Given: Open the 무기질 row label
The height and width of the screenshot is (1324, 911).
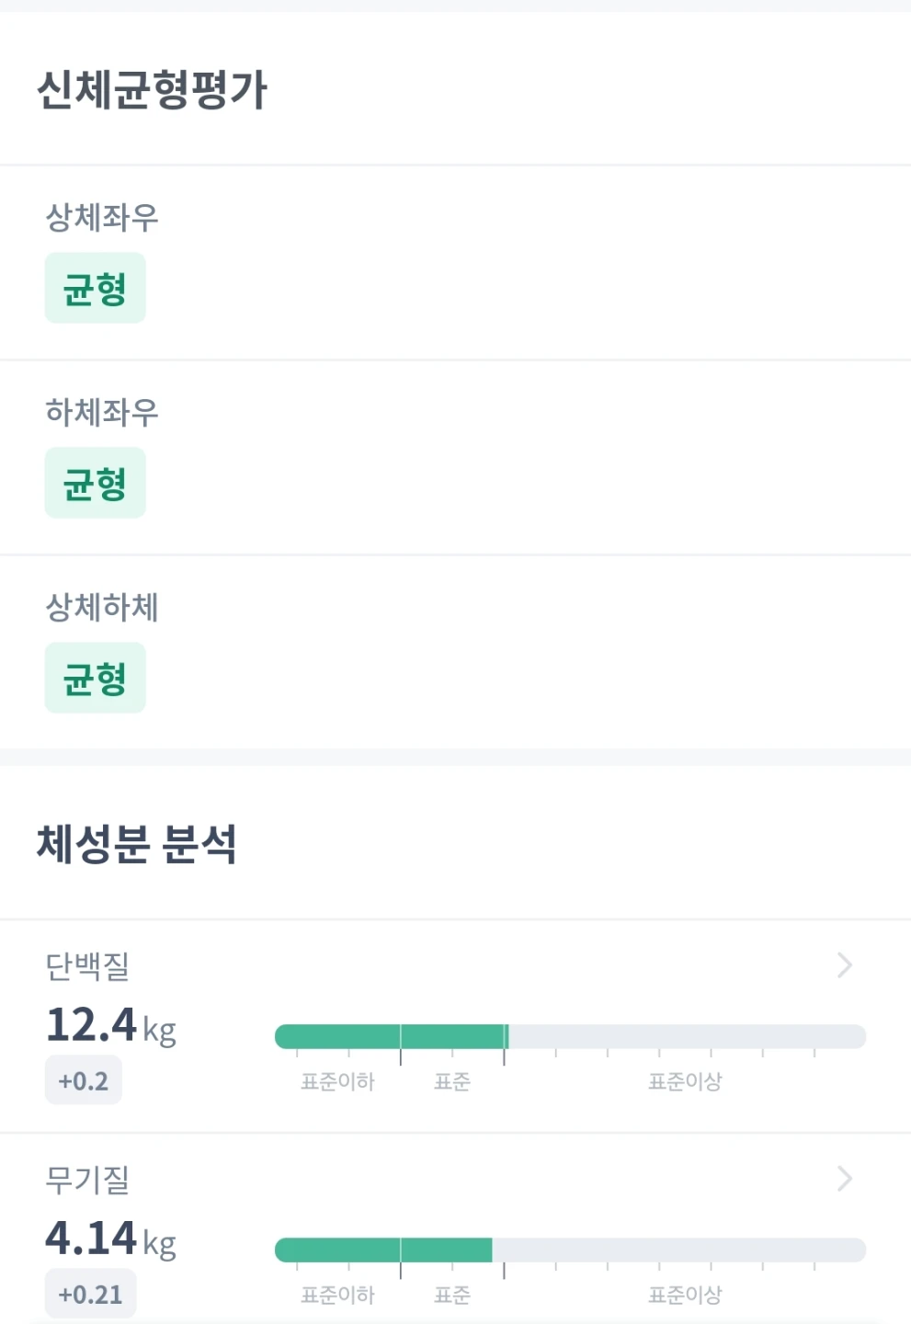Looking at the screenshot, I should 87,1179.
